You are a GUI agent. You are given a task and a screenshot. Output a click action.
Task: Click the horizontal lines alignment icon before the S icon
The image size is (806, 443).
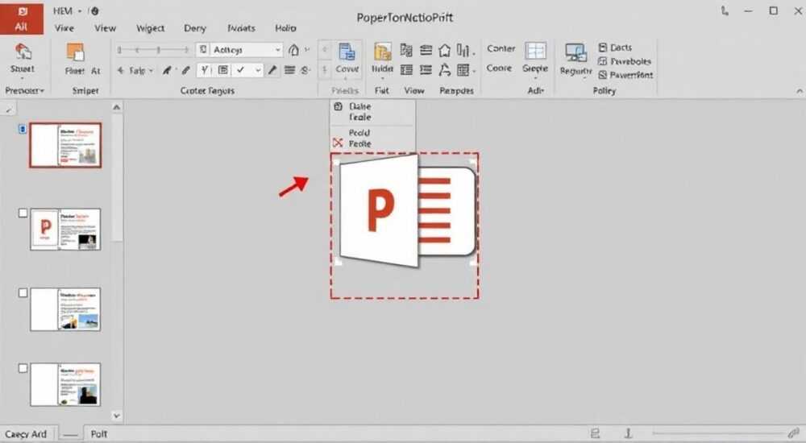(289, 70)
